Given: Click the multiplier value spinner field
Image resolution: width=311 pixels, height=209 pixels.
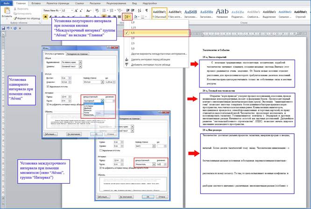Looking at the screenshot, I should pyautogui.click(x=162, y=164).
